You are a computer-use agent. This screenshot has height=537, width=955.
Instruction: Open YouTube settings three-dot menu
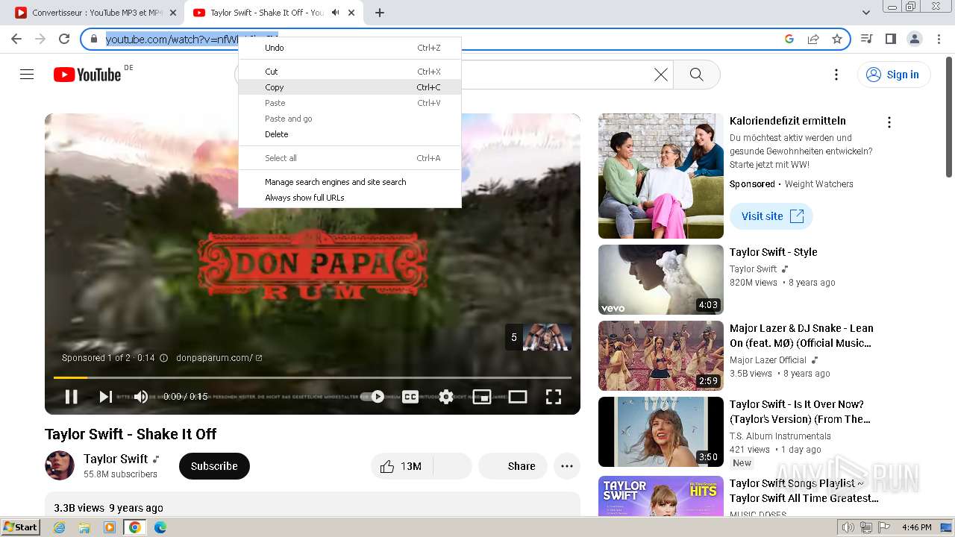point(836,75)
